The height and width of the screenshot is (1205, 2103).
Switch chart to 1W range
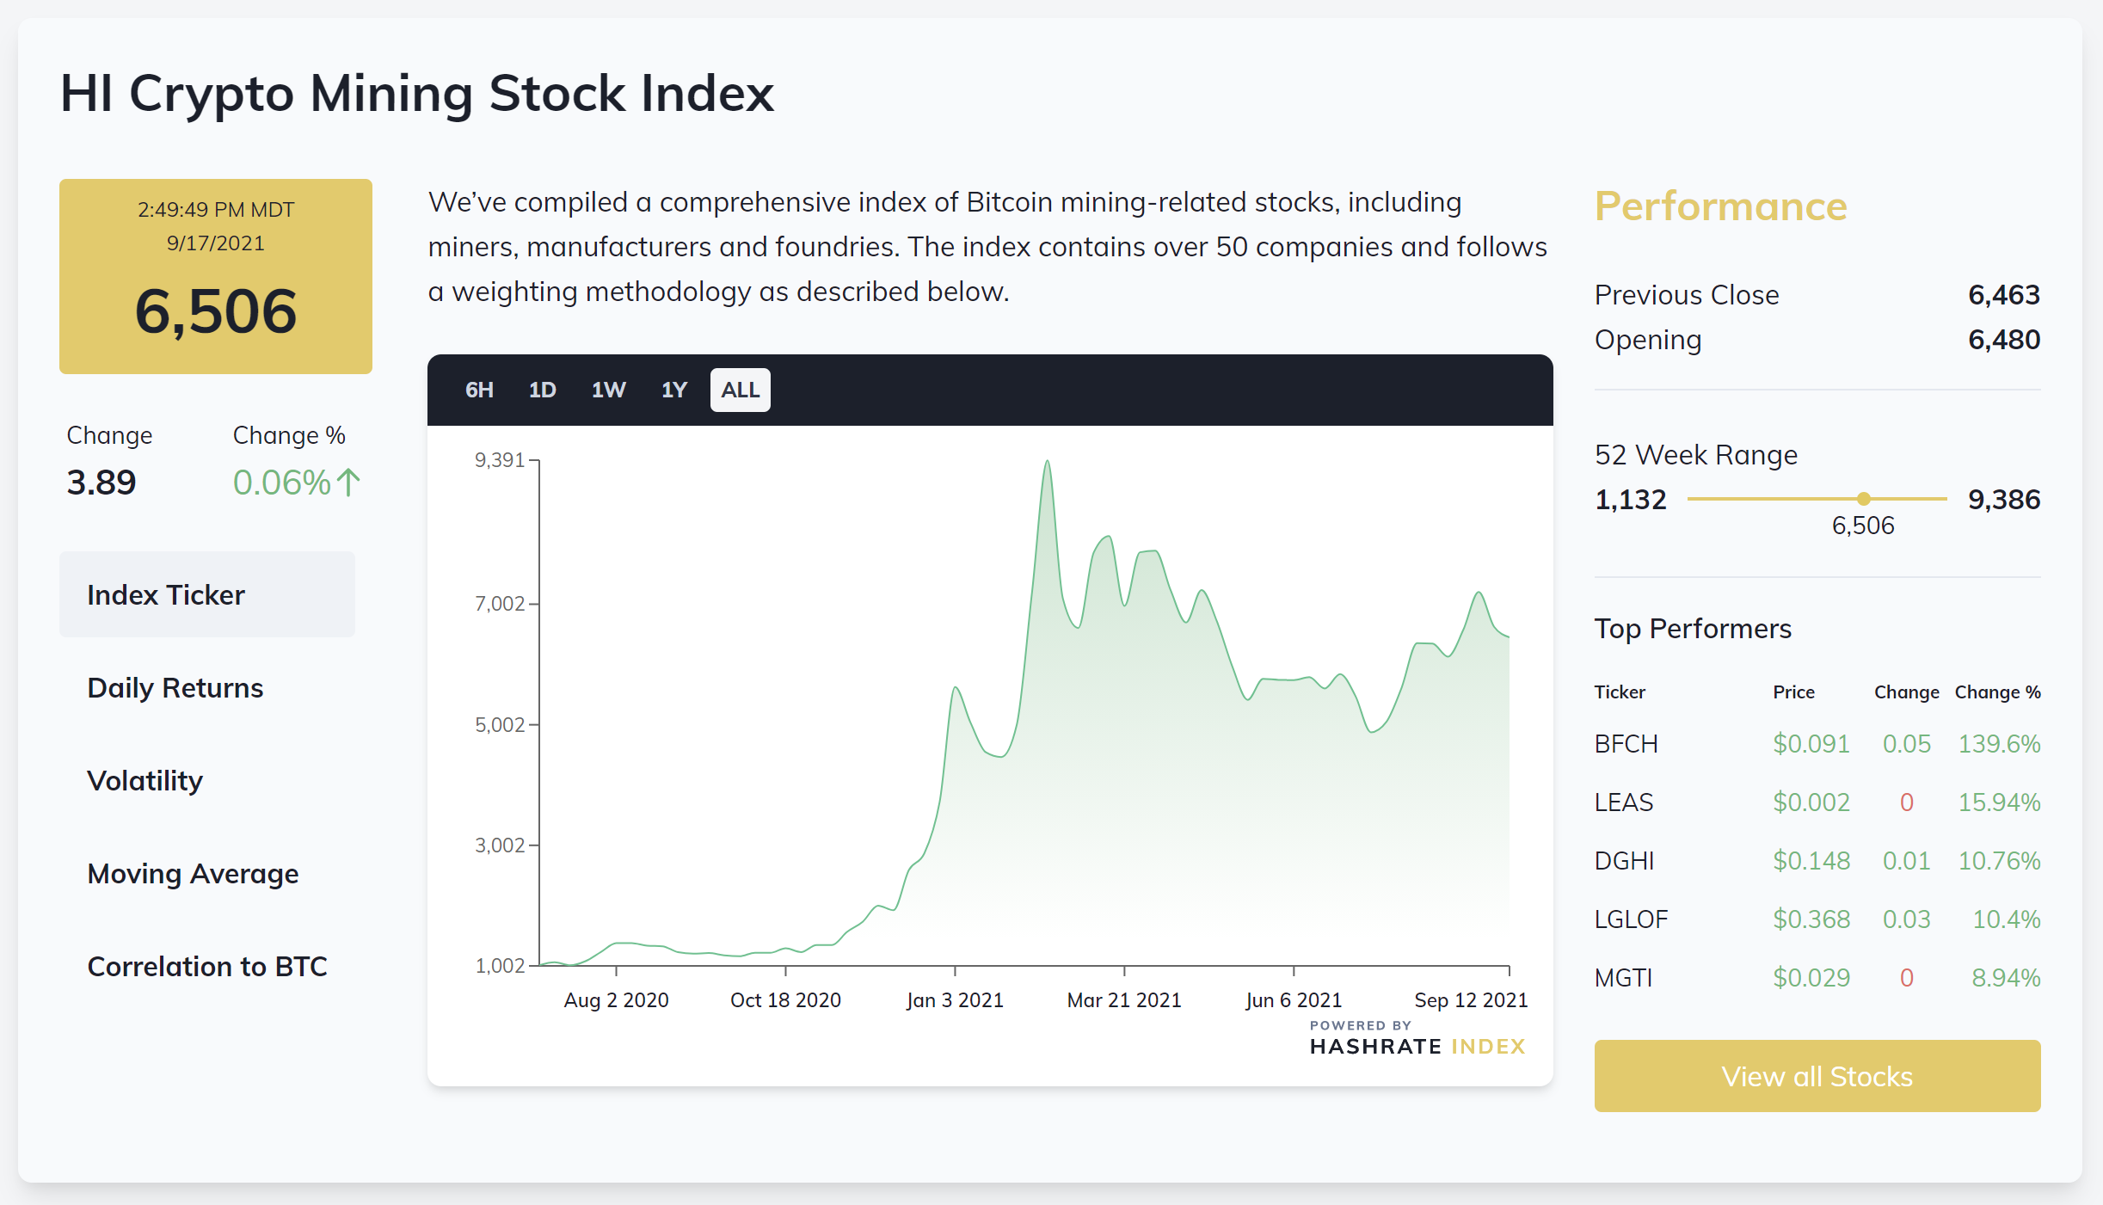tap(608, 390)
